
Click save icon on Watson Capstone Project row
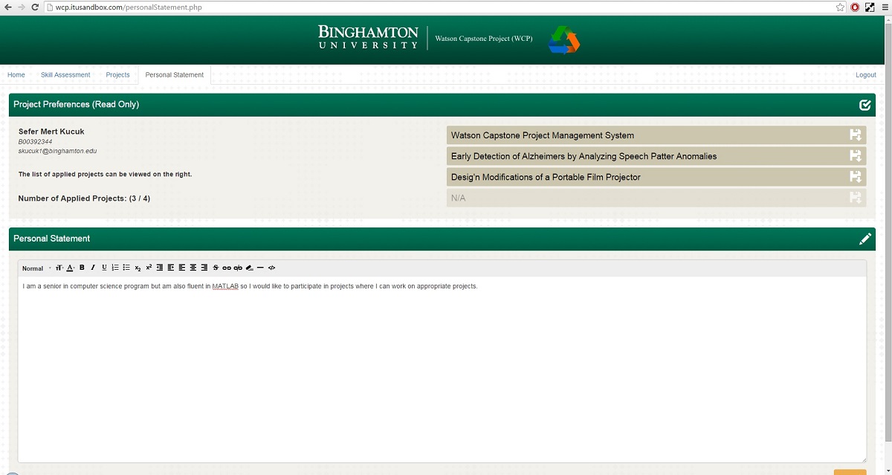click(x=855, y=135)
